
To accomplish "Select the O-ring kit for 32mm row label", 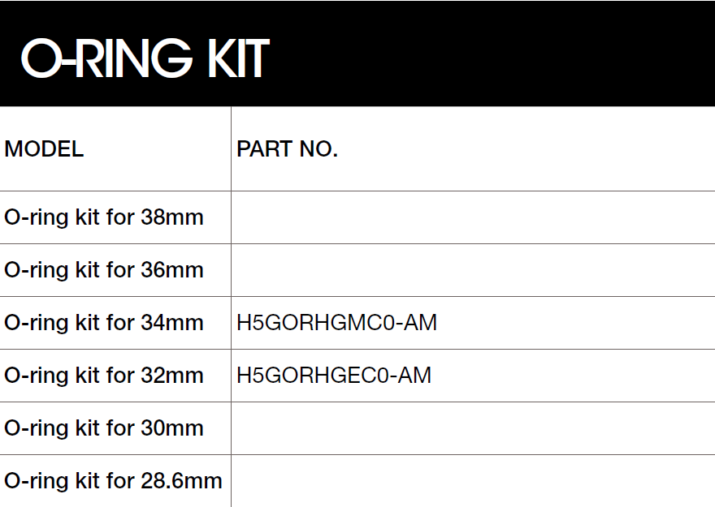I will (x=104, y=376).
